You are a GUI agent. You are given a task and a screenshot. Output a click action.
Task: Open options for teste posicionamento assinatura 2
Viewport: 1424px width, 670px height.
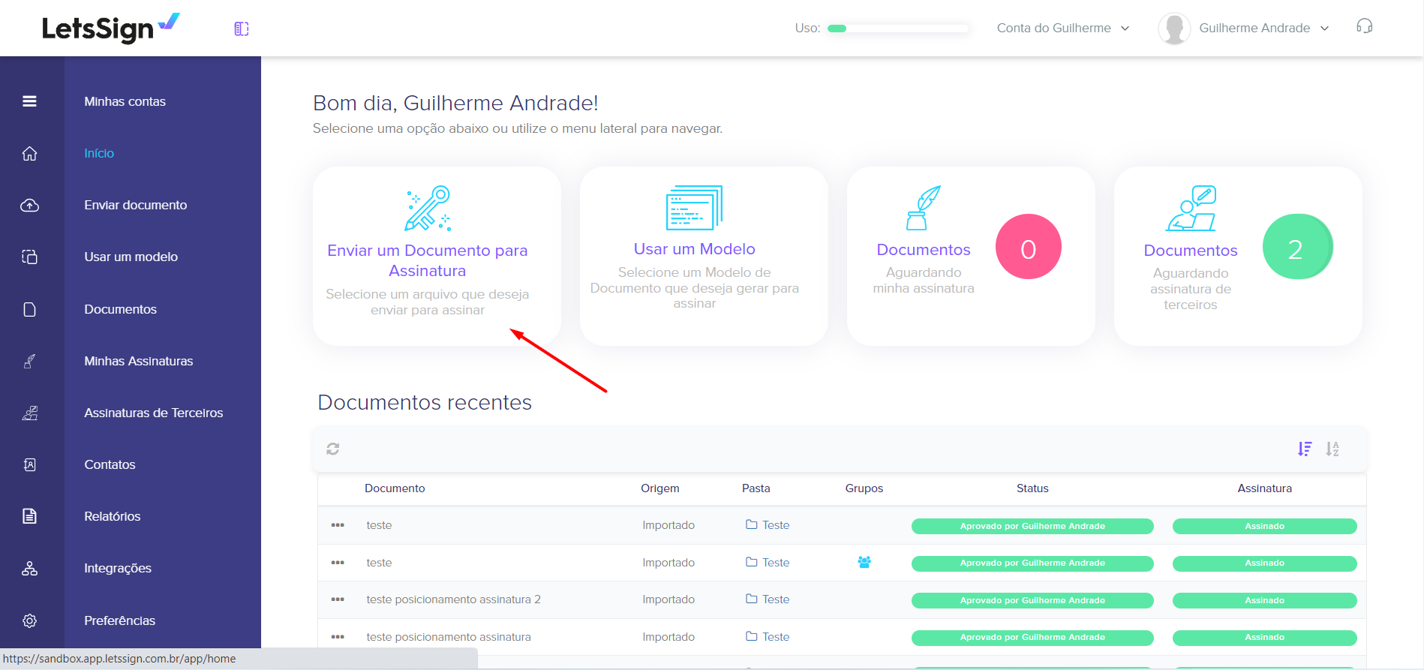tap(338, 599)
